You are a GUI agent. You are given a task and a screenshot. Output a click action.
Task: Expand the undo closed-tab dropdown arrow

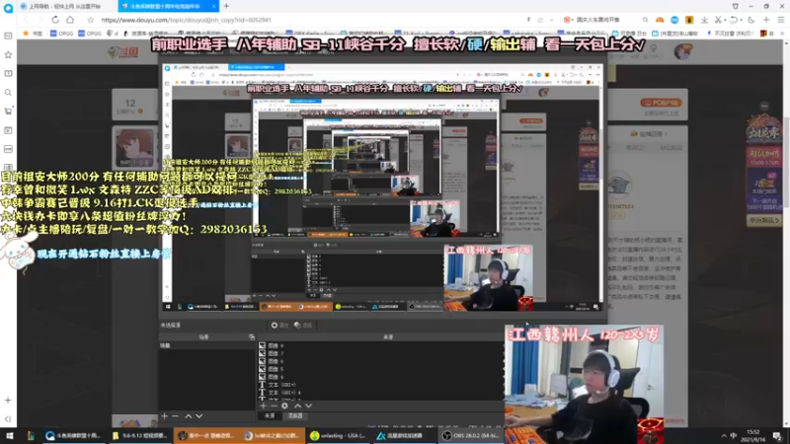click(741, 20)
